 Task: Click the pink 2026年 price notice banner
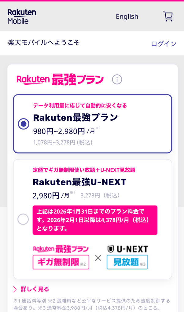(x=95, y=220)
